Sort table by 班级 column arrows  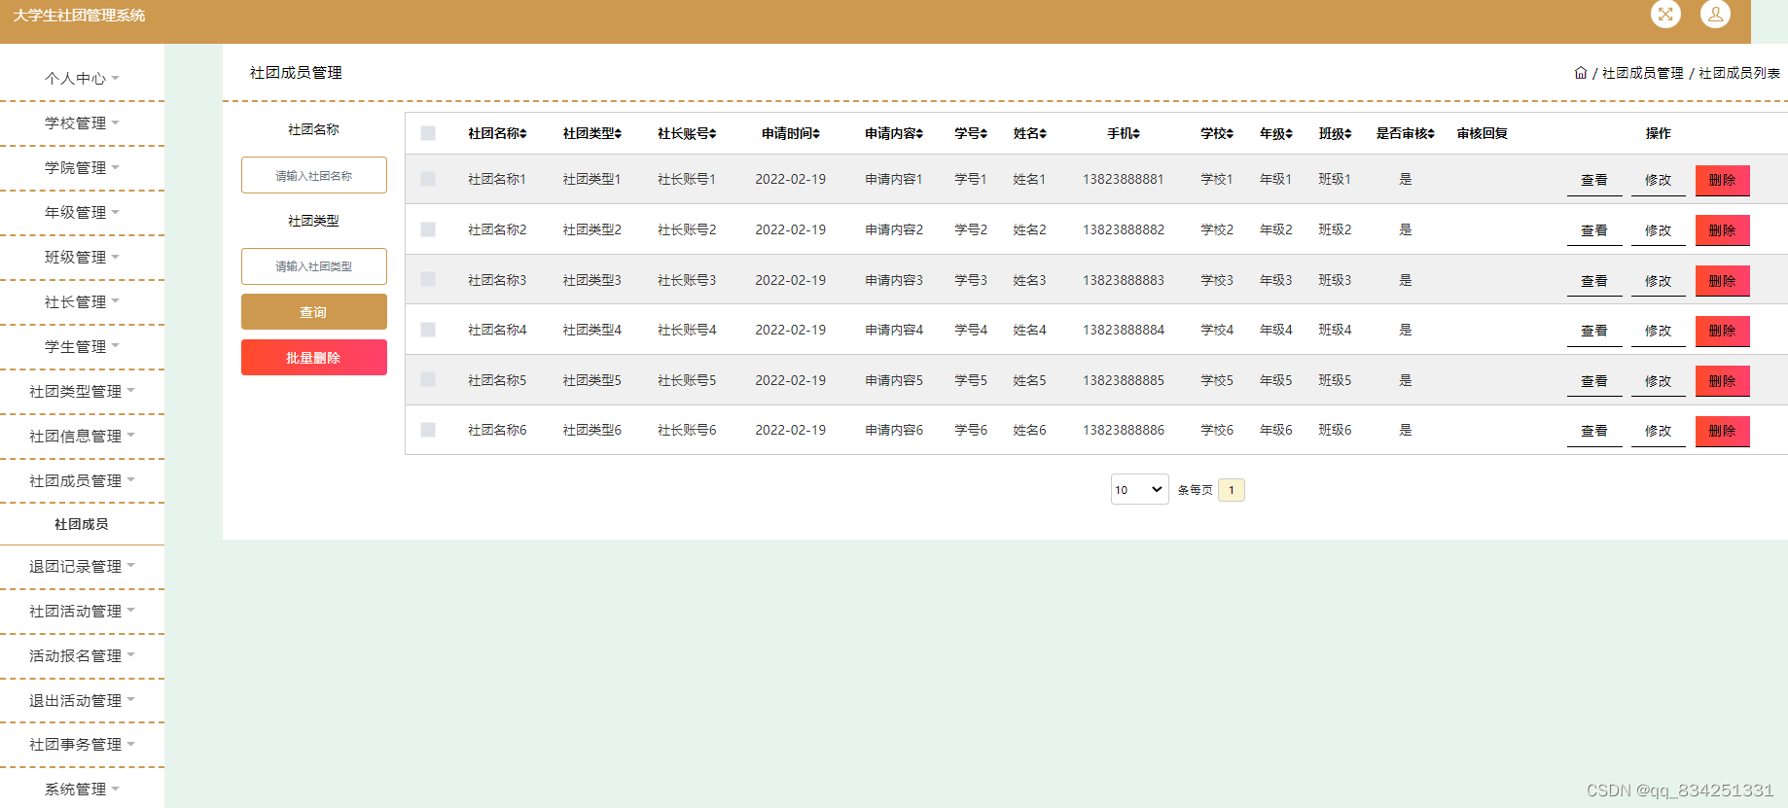[1348, 134]
